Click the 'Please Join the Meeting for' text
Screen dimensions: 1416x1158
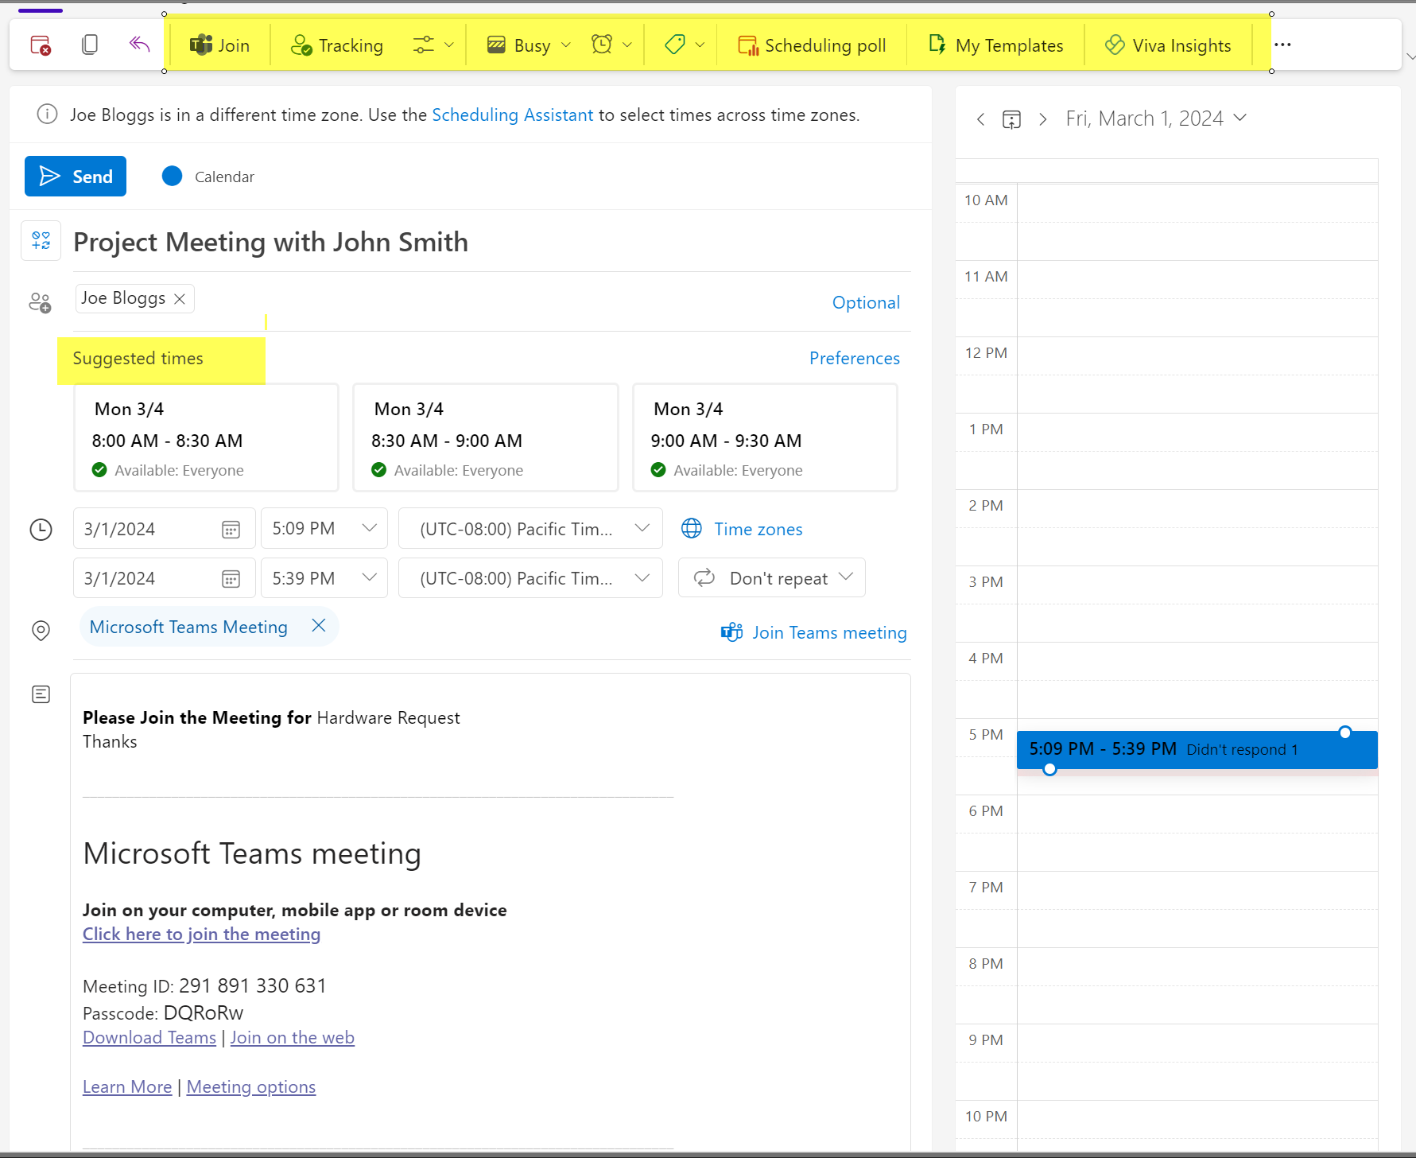pyautogui.click(x=197, y=717)
